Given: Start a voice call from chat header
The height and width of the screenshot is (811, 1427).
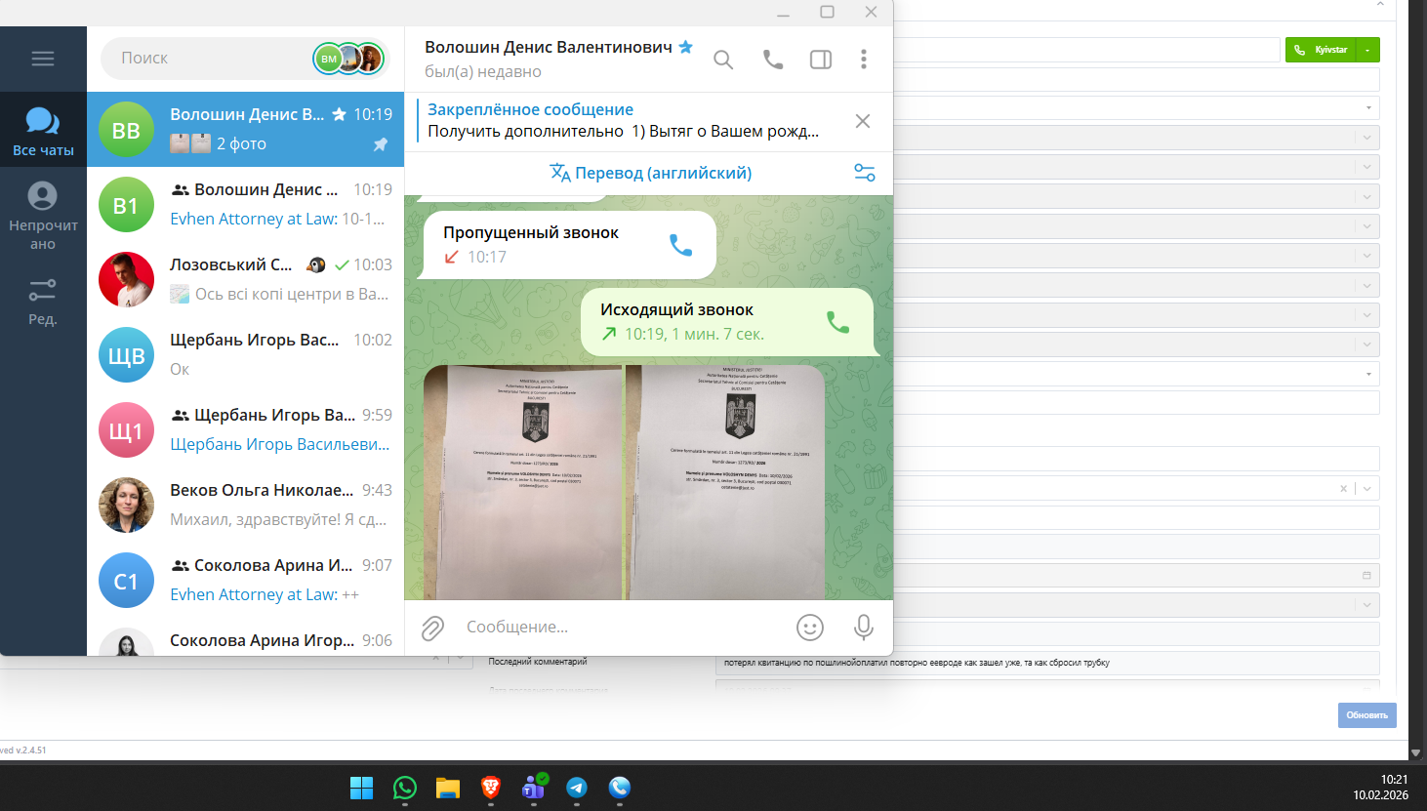Looking at the screenshot, I should click(x=773, y=60).
